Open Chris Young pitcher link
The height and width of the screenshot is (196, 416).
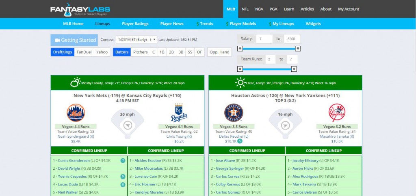point(179,136)
